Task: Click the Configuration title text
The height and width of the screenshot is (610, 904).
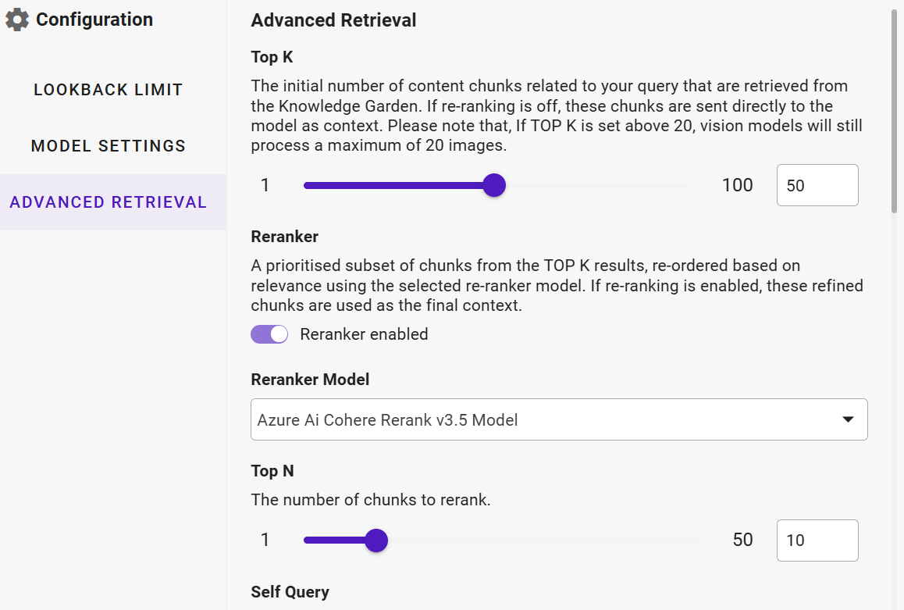Action: 94,20
